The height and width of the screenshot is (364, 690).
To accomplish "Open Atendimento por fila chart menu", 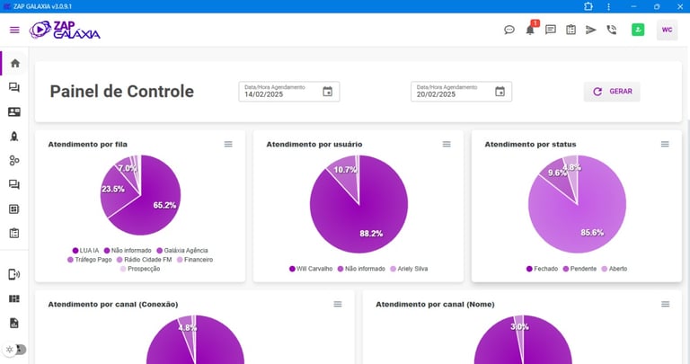I will (228, 144).
